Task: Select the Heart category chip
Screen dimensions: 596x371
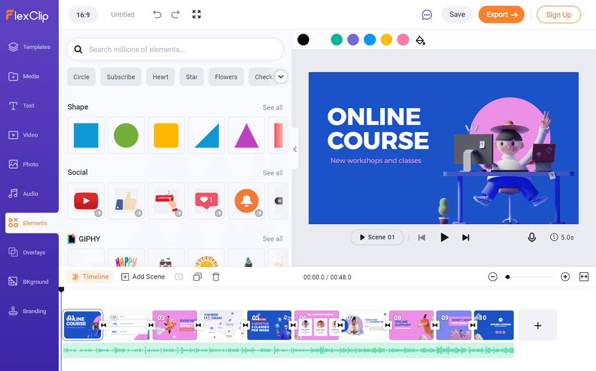Action: tap(160, 76)
